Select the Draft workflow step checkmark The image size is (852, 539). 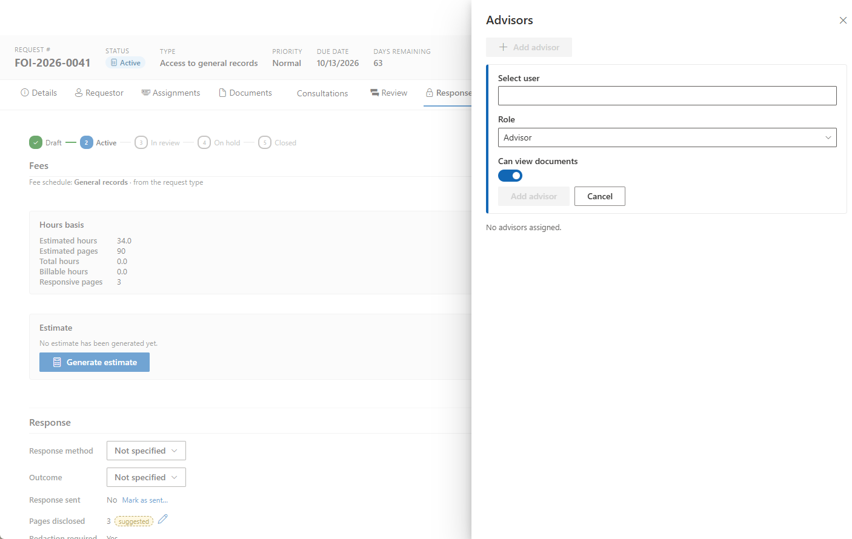tap(36, 142)
